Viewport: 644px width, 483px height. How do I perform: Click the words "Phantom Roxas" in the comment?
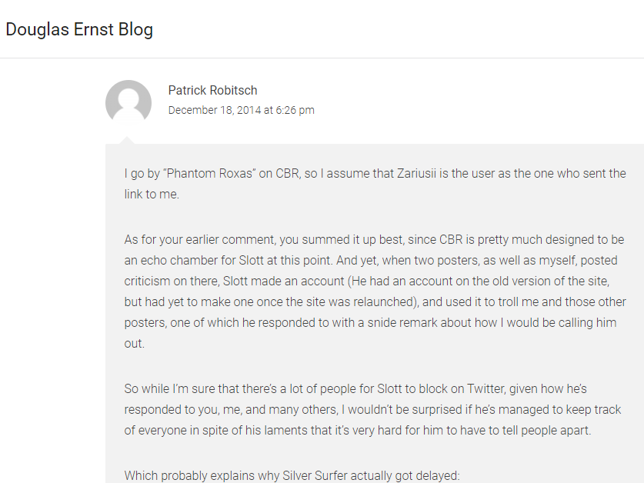click(209, 173)
